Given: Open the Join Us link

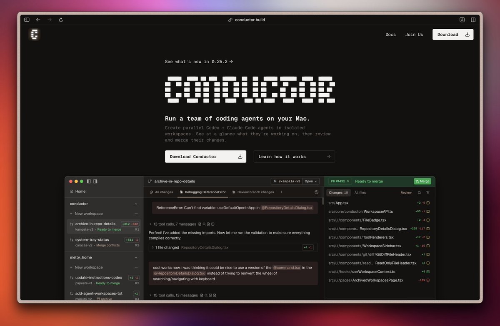Looking at the screenshot, I should (x=414, y=35).
